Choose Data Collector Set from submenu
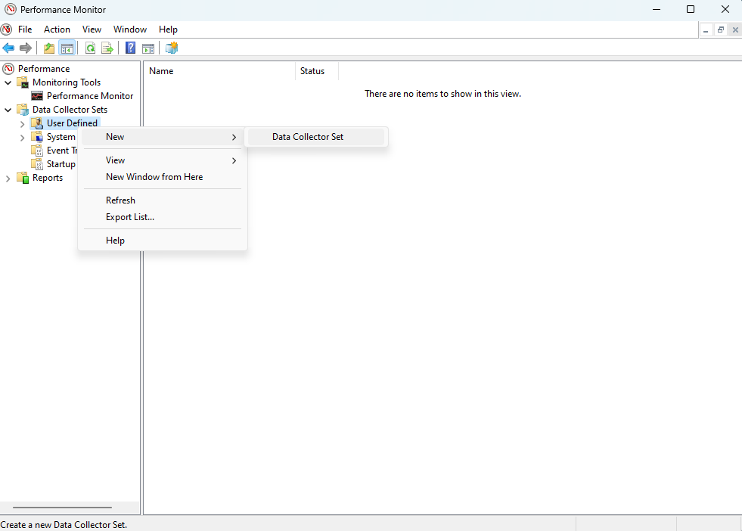Image resolution: width=742 pixels, height=531 pixels. (308, 137)
